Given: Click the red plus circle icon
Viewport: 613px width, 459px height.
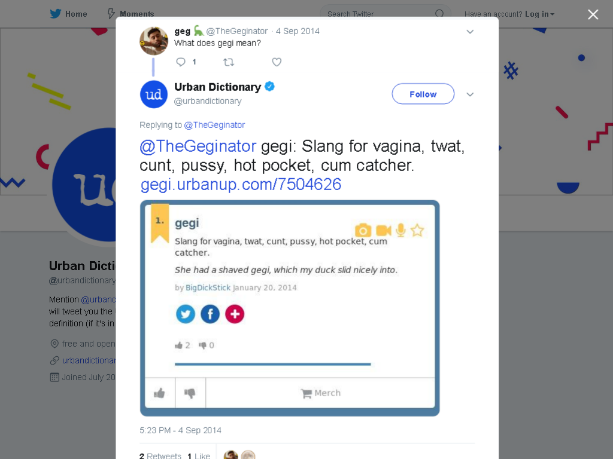Looking at the screenshot, I should [235, 314].
